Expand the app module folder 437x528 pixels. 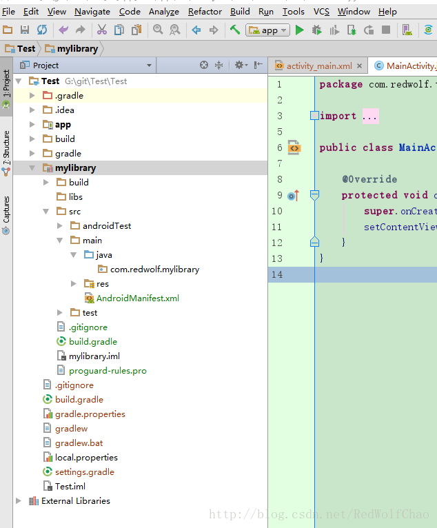point(32,125)
